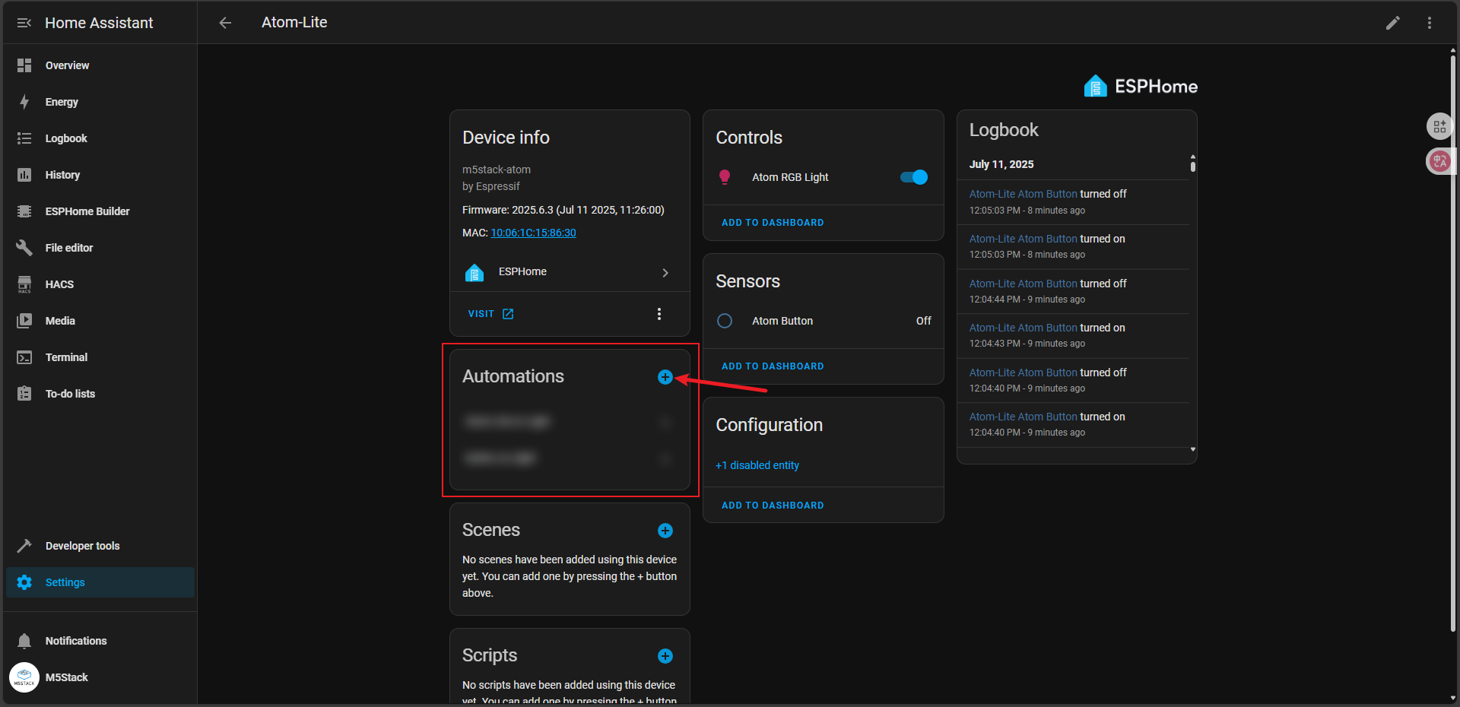The width and height of the screenshot is (1460, 707).
Task: Click the floating translate extension icon
Action: pos(1439,161)
